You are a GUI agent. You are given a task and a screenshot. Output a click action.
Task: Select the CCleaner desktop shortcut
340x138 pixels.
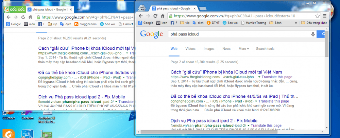[8, 115]
